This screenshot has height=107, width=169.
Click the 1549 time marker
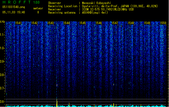click(x=147, y=23)
